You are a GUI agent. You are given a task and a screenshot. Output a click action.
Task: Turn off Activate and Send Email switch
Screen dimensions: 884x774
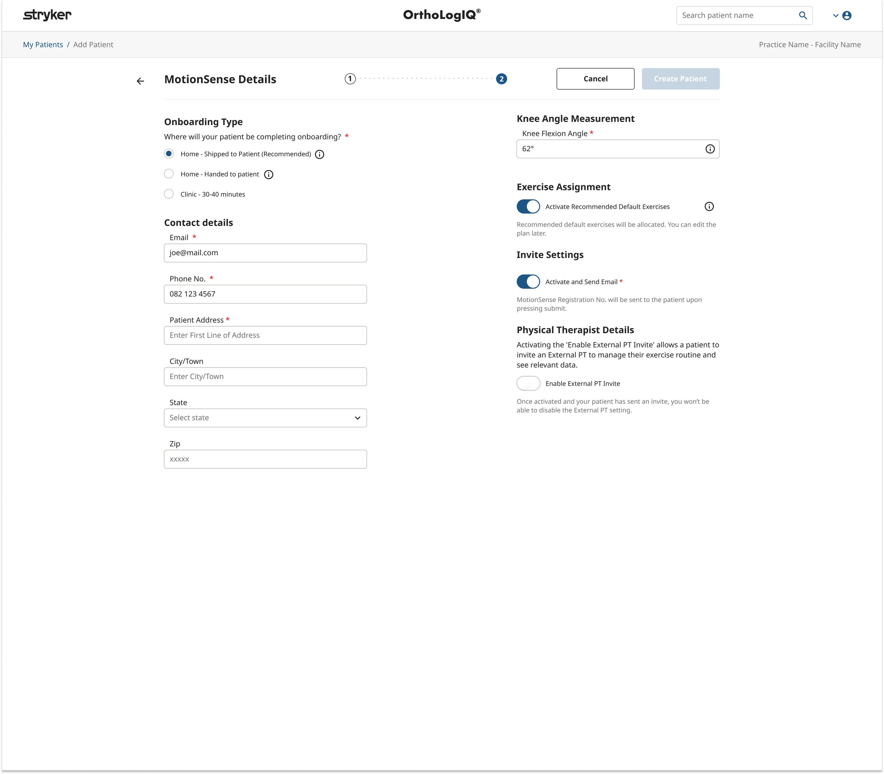(x=528, y=282)
